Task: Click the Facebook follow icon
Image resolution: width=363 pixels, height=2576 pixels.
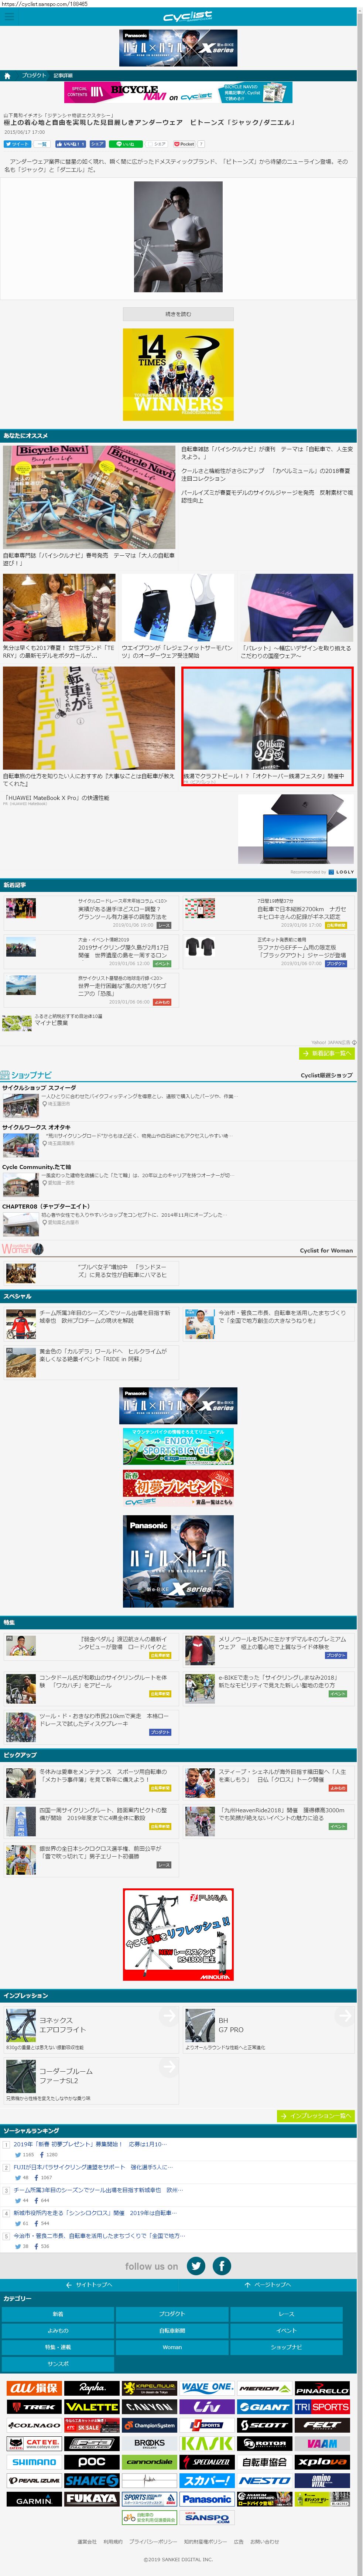Action: click(221, 2266)
